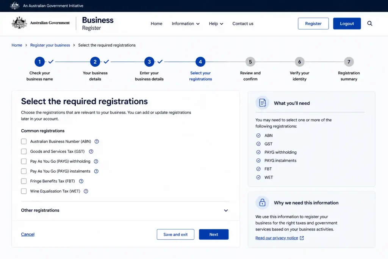Click the Register your business breadcrumb

click(x=50, y=45)
